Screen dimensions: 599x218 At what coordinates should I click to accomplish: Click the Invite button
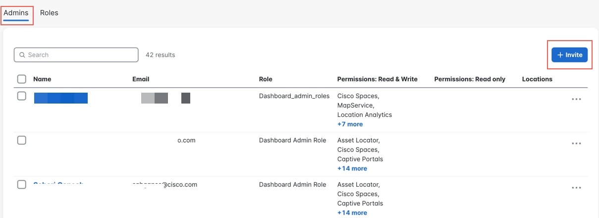[569, 55]
